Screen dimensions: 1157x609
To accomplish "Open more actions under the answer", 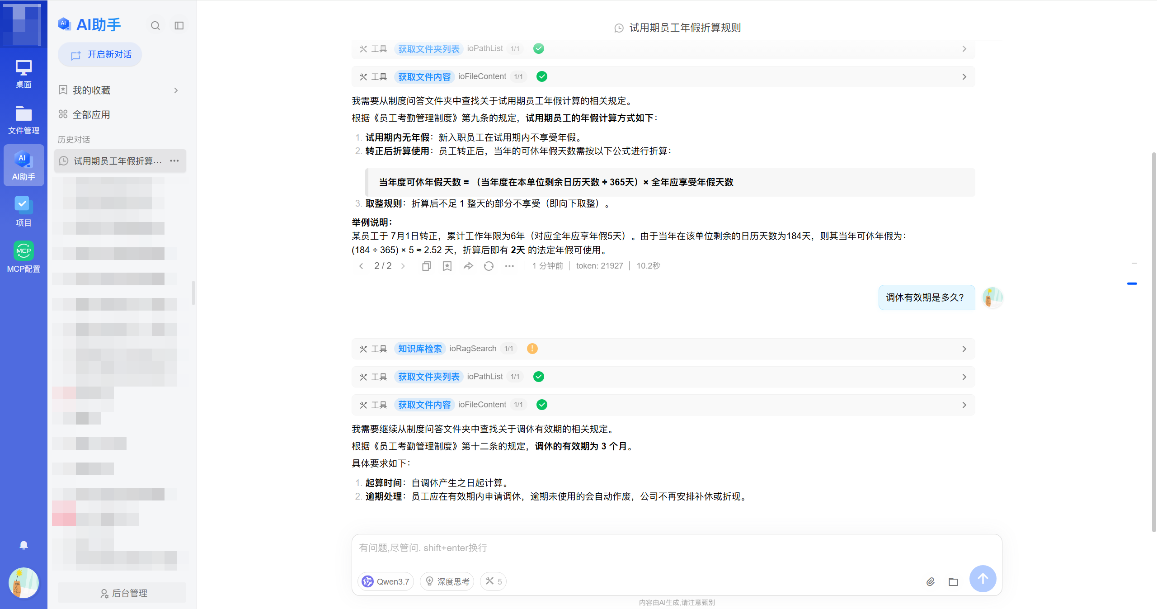I will click(510, 266).
